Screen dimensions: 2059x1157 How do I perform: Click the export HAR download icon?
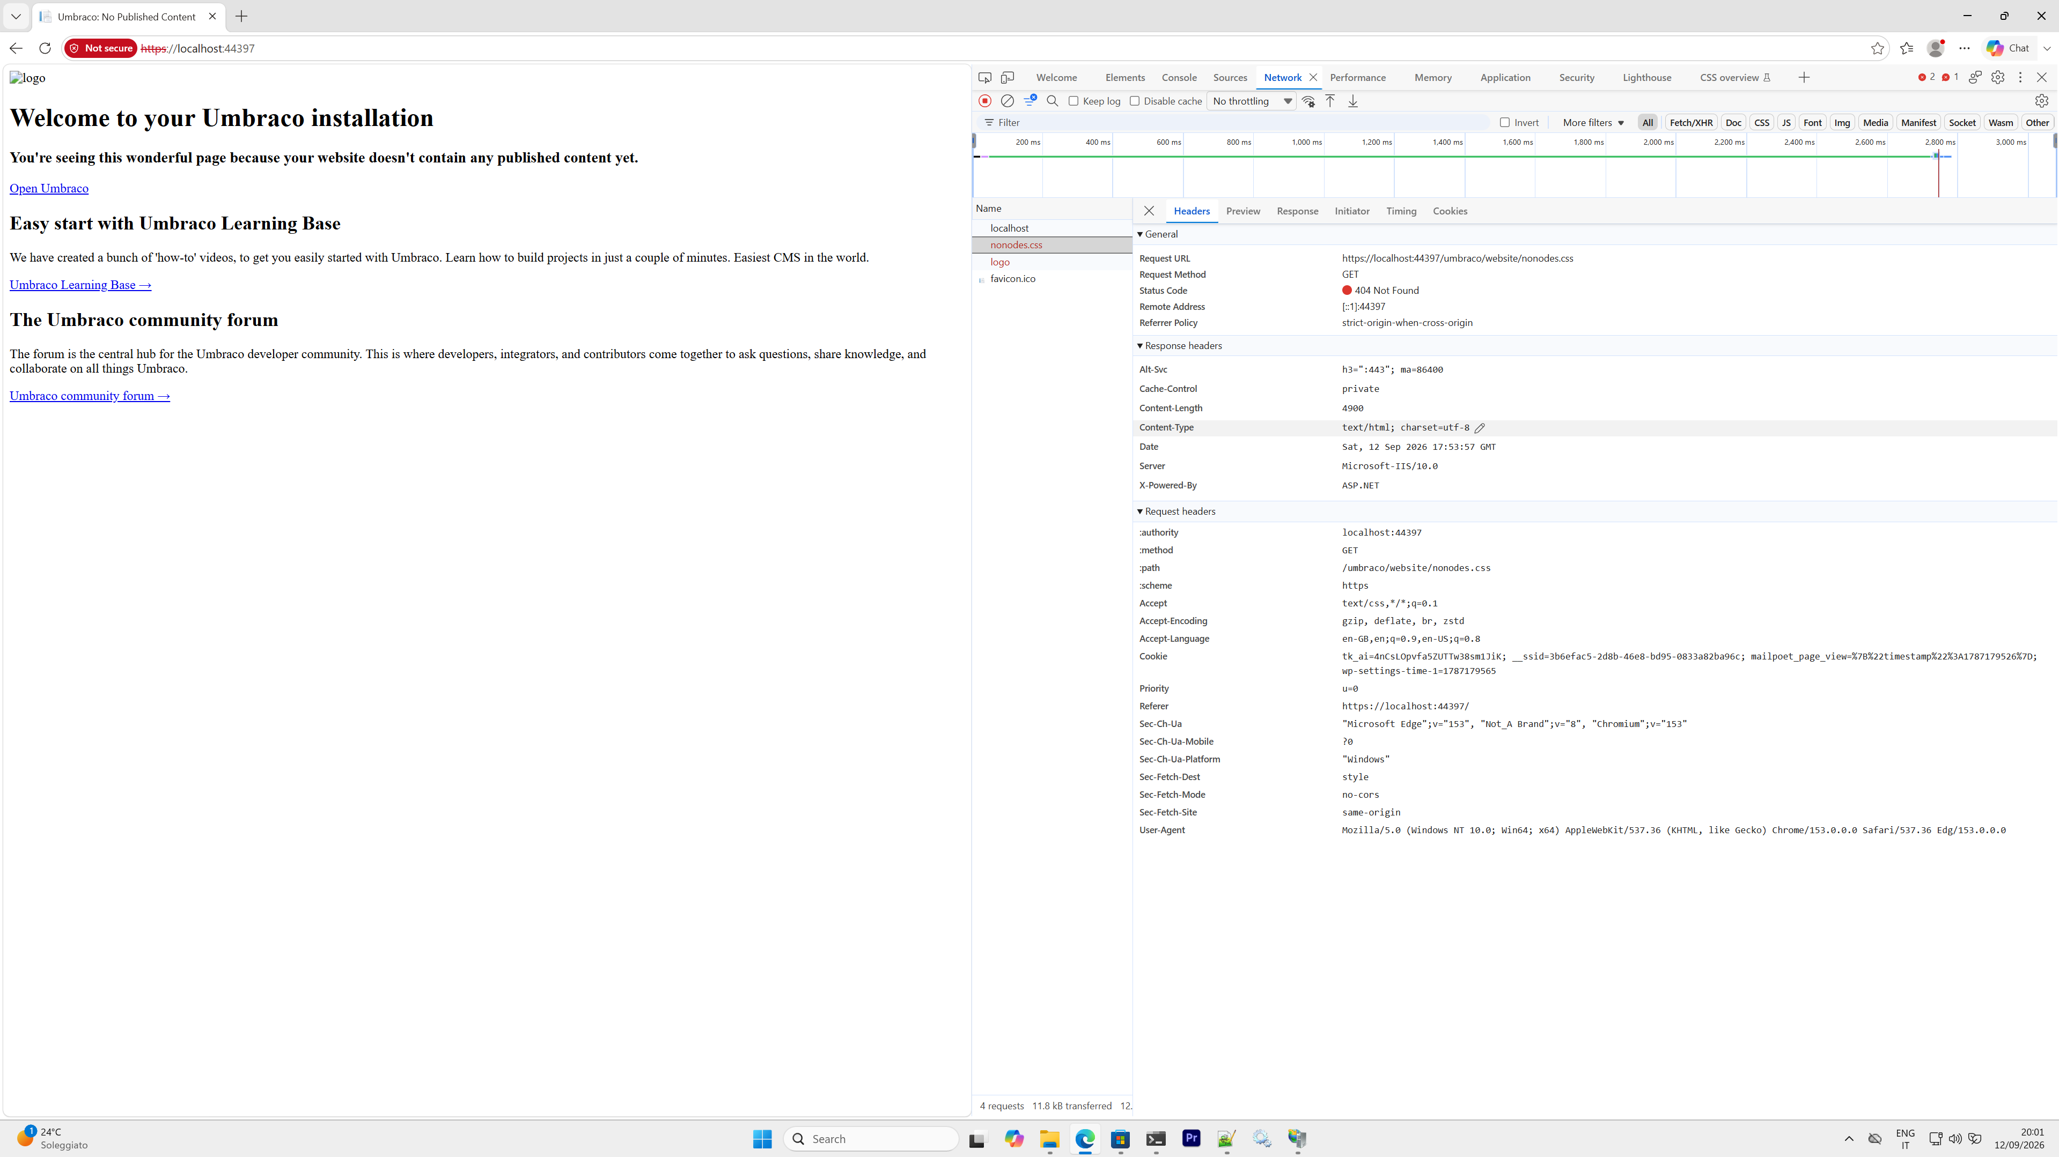click(1352, 101)
